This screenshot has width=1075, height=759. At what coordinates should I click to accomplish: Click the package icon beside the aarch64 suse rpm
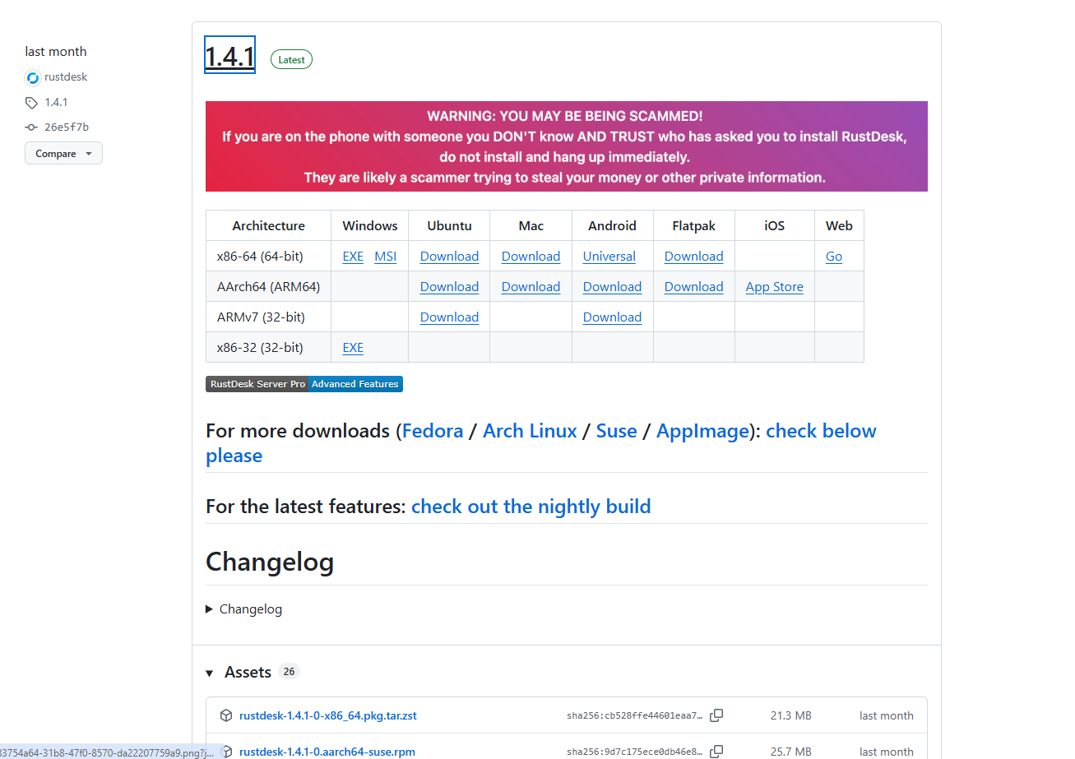point(225,752)
